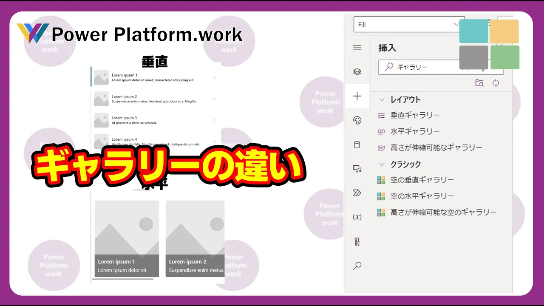Screen dimensions: 544x306
Task: Select Lorem ipsum 1 vertical gallery thumbnail
Action: (x=102, y=77)
